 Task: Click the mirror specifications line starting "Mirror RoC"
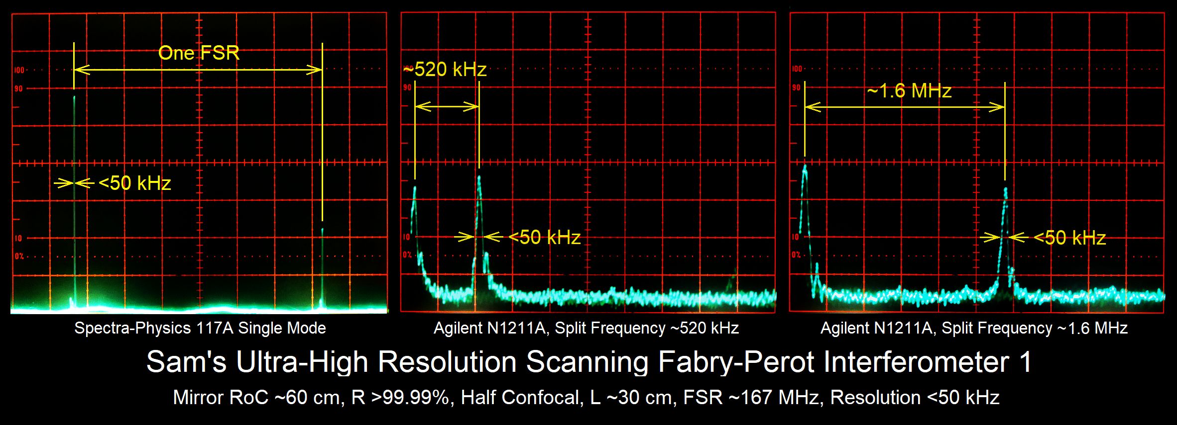(x=586, y=398)
